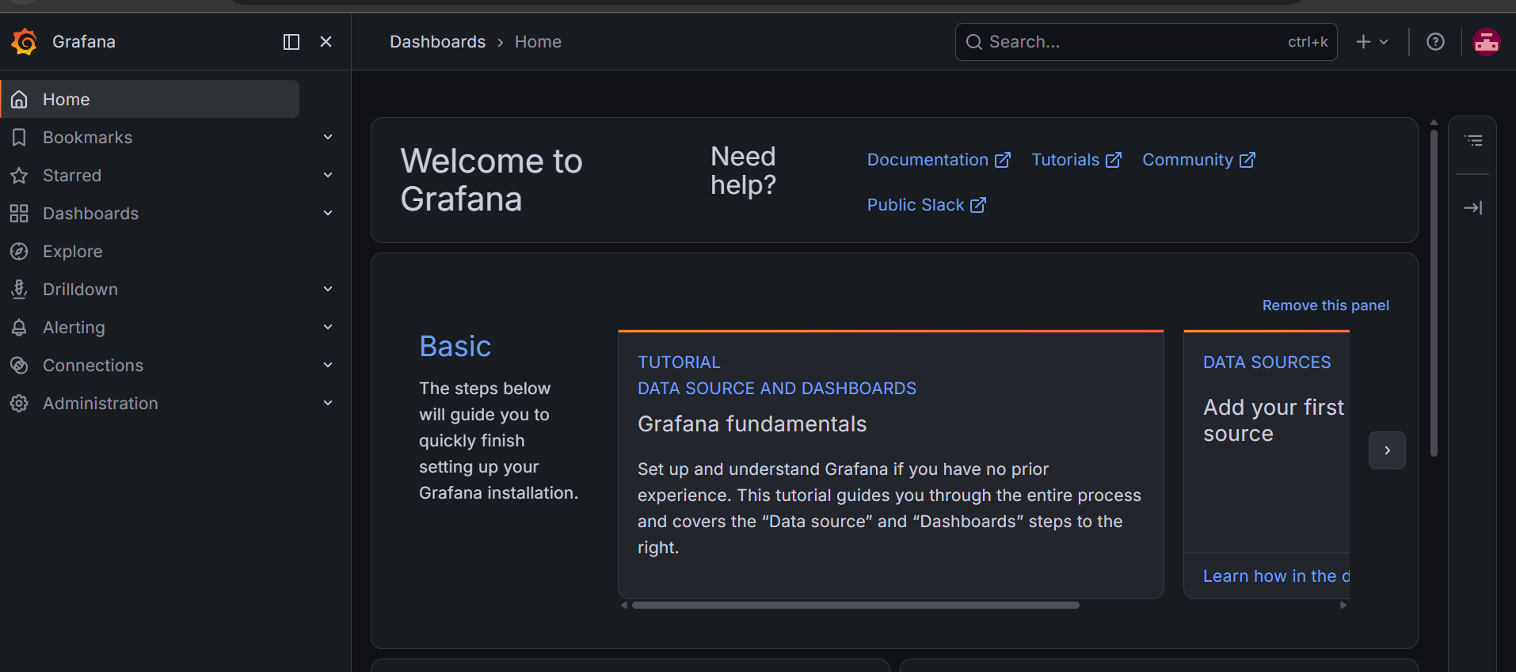Click the DATA SOURCES label
Image resolution: width=1516 pixels, height=672 pixels.
click(x=1267, y=363)
